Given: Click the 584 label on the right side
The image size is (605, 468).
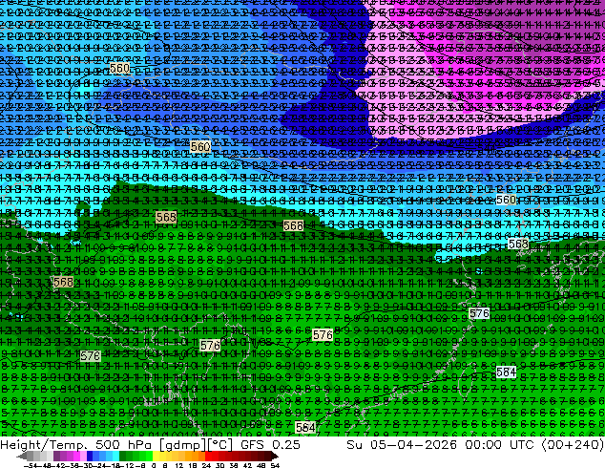Looking at the screenshot, I should [506, 372].
